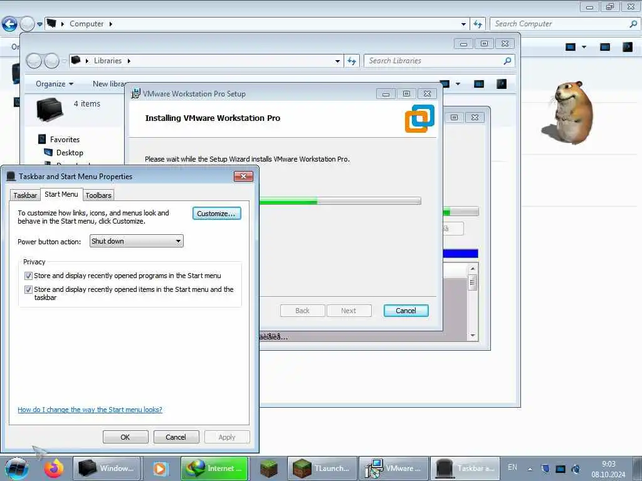Click the Customize... button
This screenshot has height=481, width=642.
click(x=216, y=214)
